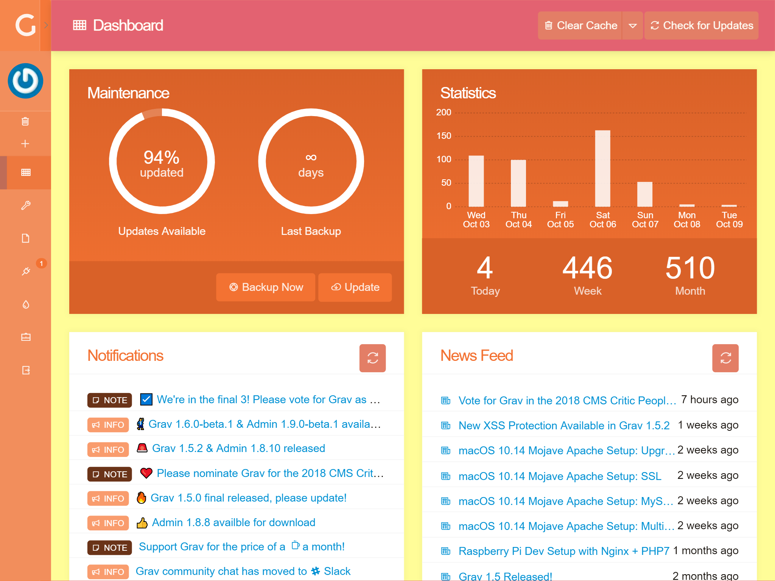
Task: Click the Check for Updates button
Action: pyautogui.click(x=701, y=26)
